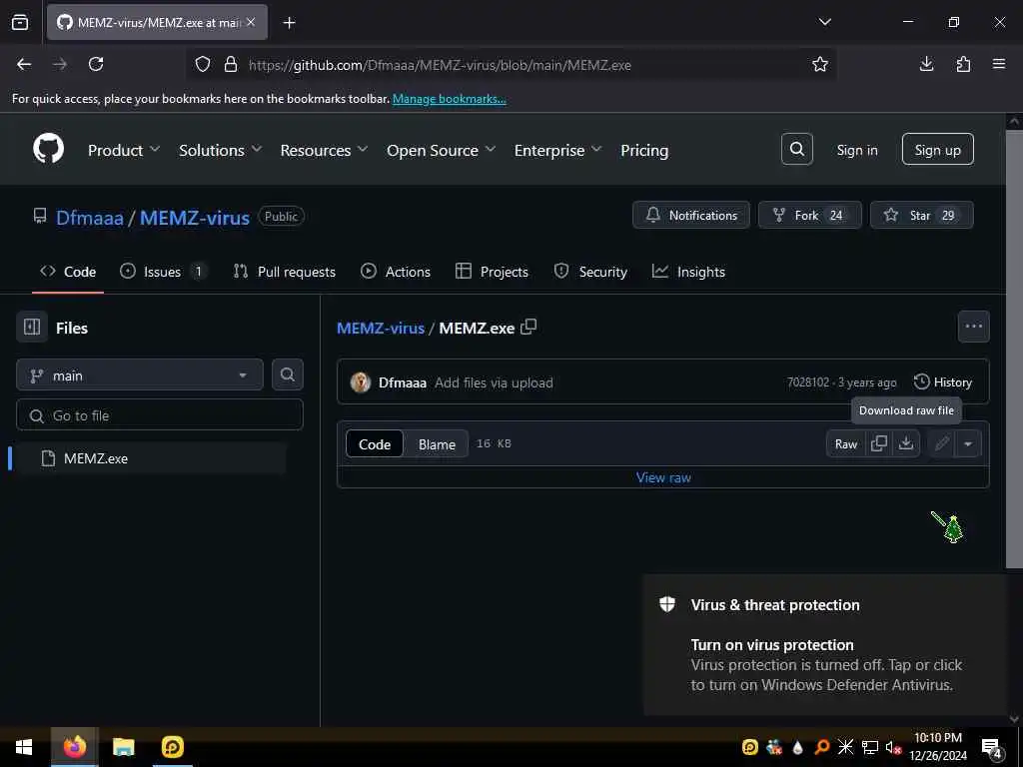The height and width of the screenshot is (767, 1023).
Task: Click the tracking protection shield icon
Action: tap(203, 64)
